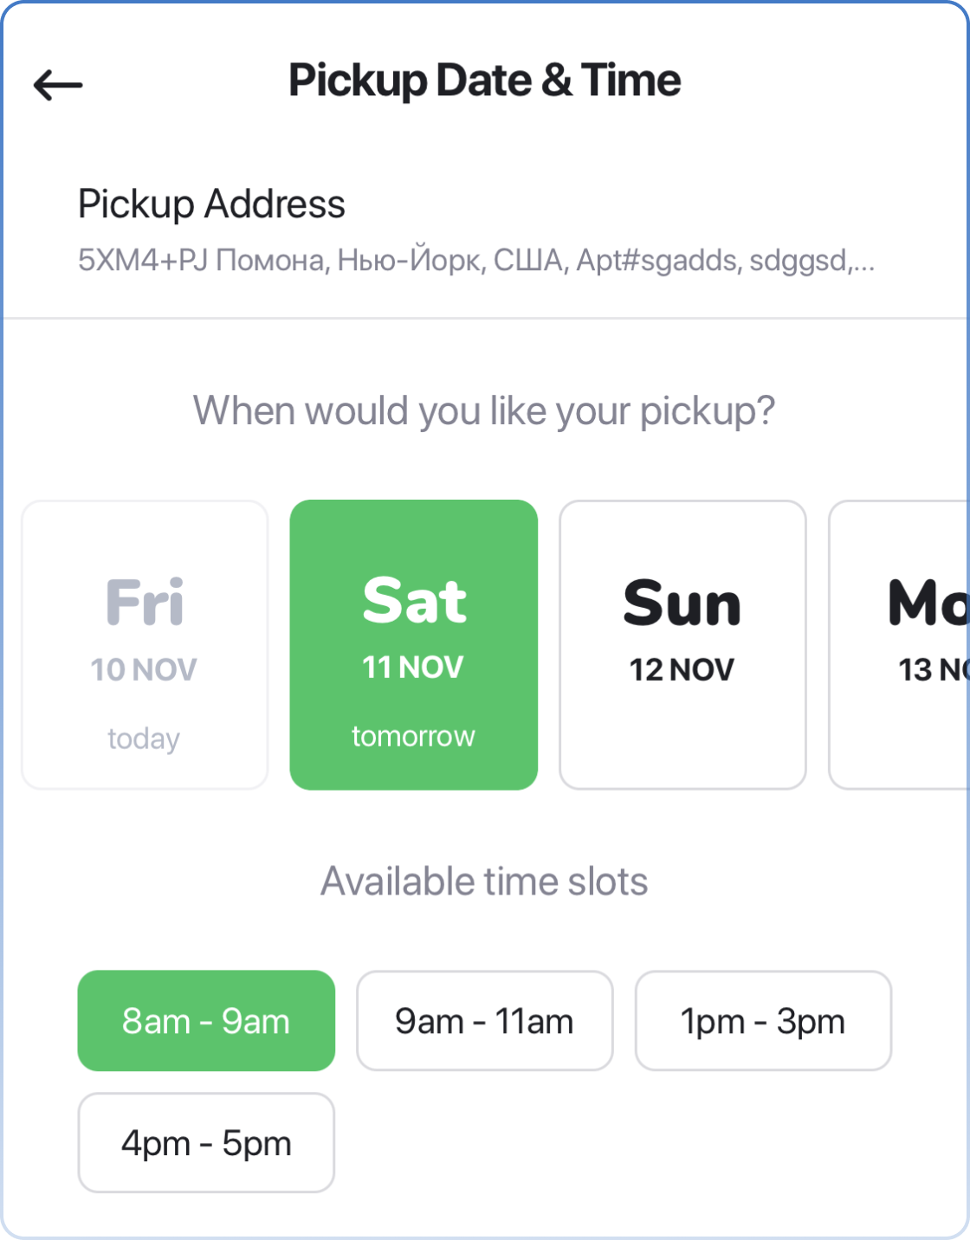Click the 'Available time slots' heading
This screenshot has width=970, height=1240.
484,882
